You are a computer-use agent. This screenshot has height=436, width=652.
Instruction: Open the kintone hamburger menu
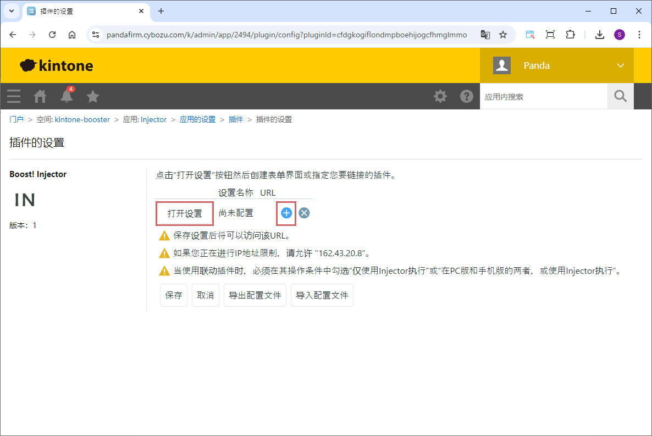(x=14, y=96)
